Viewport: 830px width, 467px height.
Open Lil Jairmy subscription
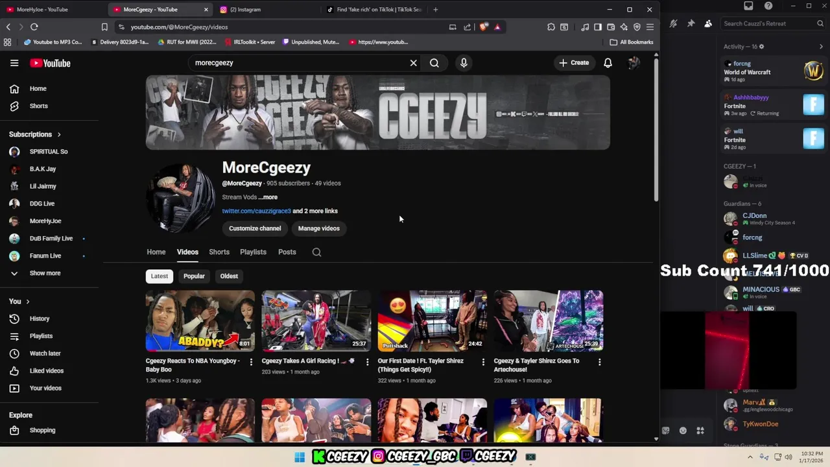[43, 186]
